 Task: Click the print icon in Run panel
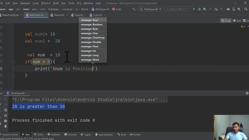click(5, 121)
